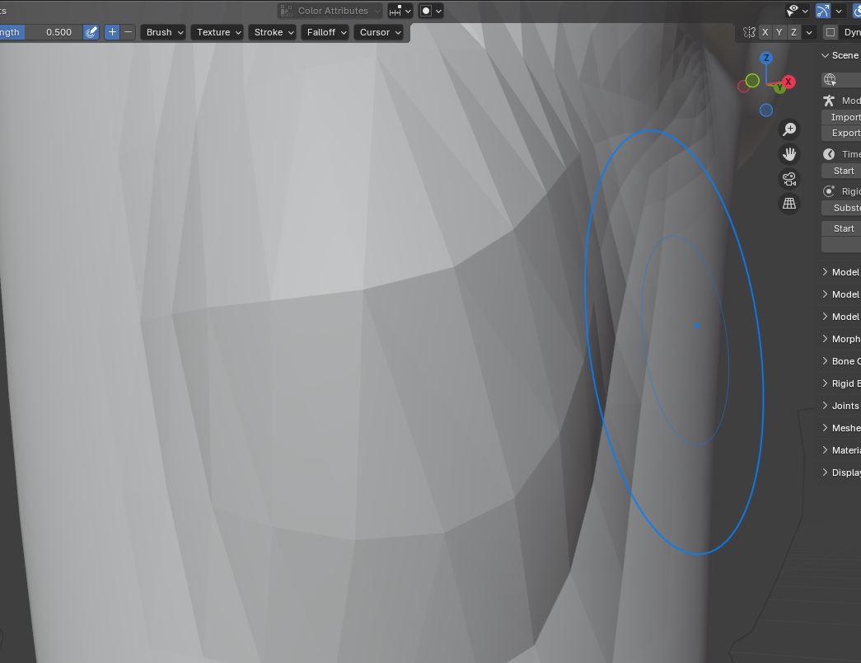
Task: Snap view to negative Z axis gizmo circle
Action: 766,110
